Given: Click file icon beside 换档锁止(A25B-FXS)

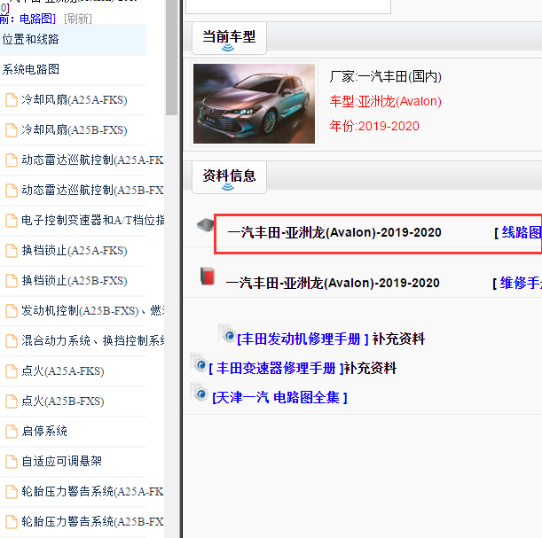Looking at the screenshot, I should [x=12, y=281].
